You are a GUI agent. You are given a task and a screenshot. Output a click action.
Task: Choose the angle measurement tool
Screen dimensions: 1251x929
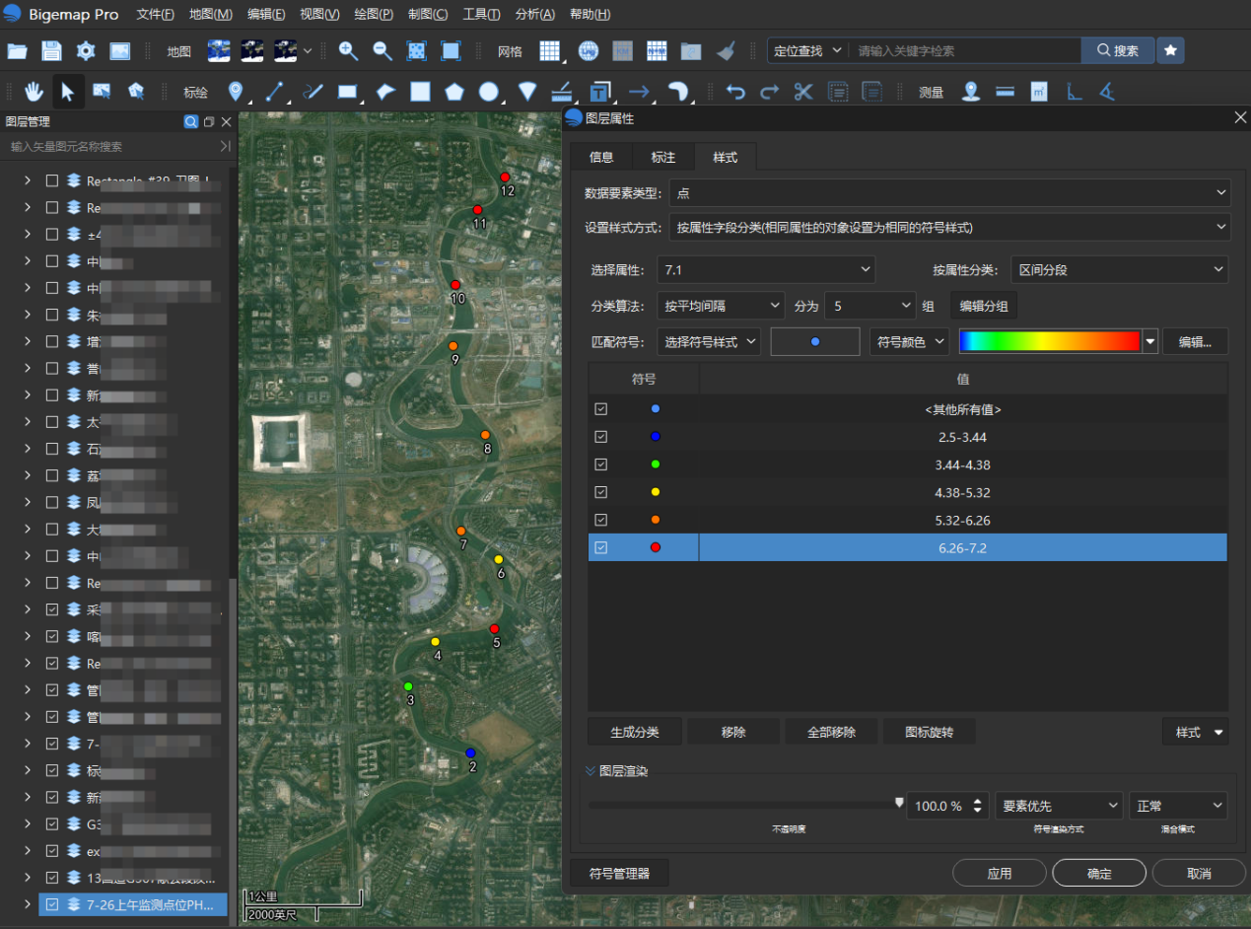point(1107,92)
